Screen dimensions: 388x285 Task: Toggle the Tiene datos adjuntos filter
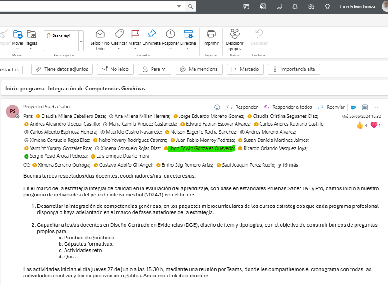(62, 69)
